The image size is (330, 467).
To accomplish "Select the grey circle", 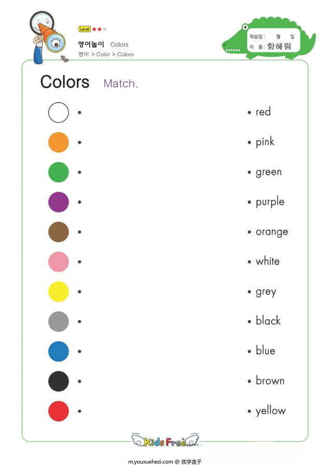I will pyautogui.click(x=59, y=321).
